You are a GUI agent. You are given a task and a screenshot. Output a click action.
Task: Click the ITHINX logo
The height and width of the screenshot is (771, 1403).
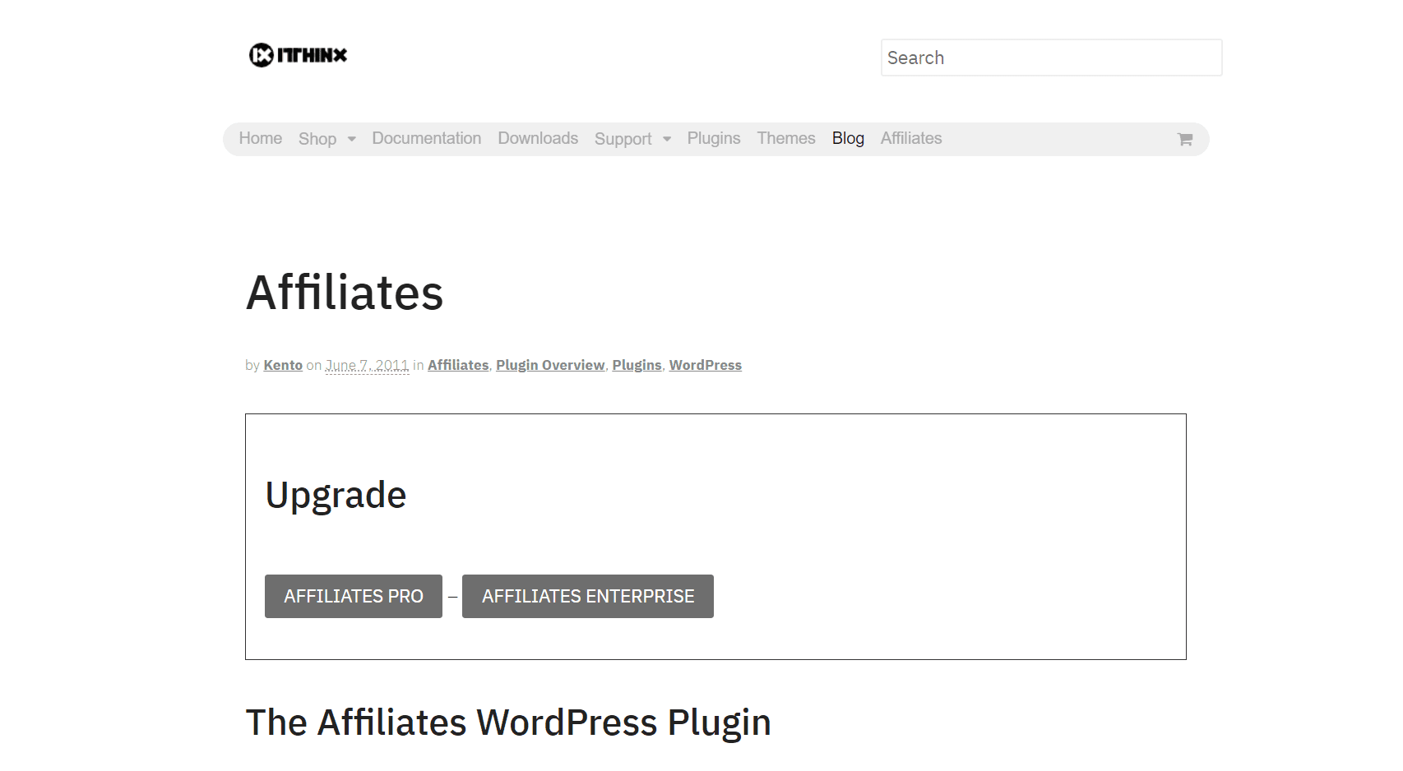[298, 55]
